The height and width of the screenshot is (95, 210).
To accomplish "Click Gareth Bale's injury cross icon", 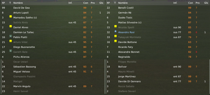I will coord(10,51).
